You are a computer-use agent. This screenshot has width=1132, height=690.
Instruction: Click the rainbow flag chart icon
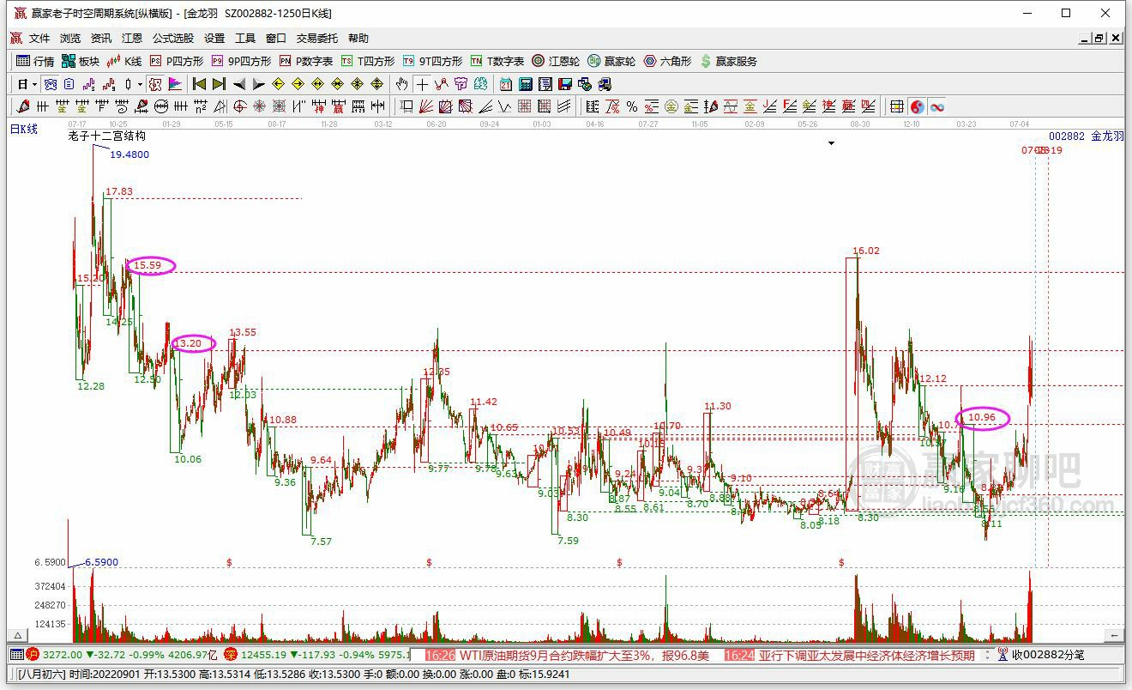pos(175,84)
